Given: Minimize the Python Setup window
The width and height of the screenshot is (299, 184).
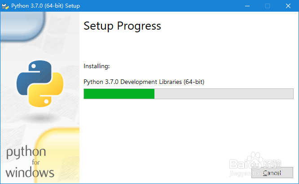Looking at the screenshot, I should (x=247, y=6).
